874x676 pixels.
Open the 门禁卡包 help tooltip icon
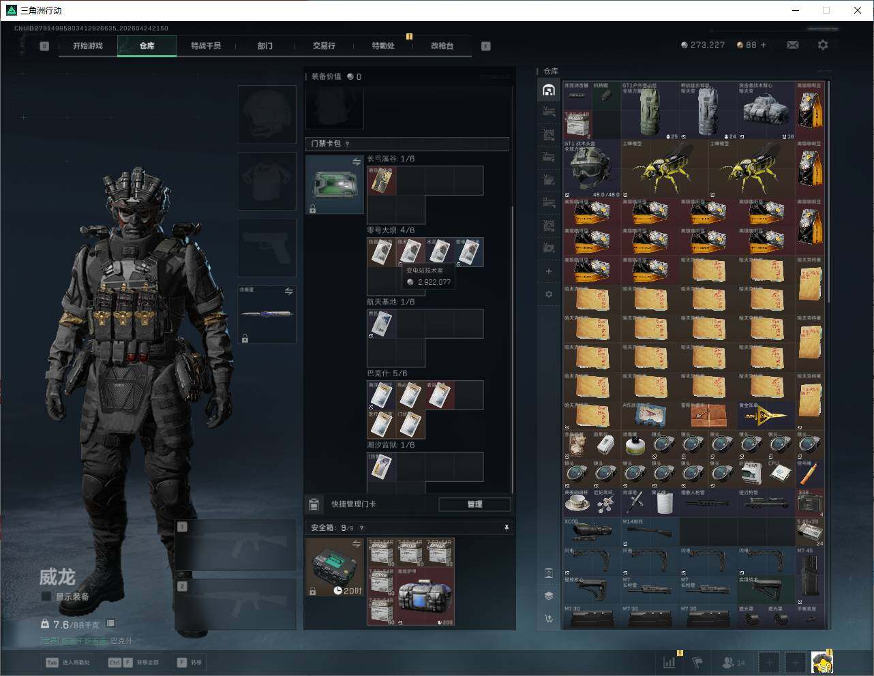[x=348, y=144]
